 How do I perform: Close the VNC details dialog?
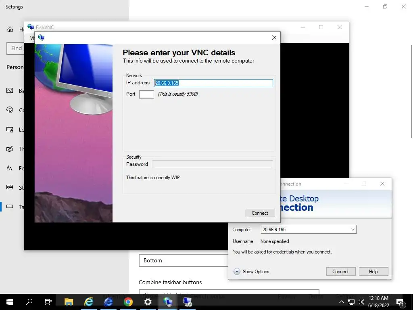click(x=274, y=38)
